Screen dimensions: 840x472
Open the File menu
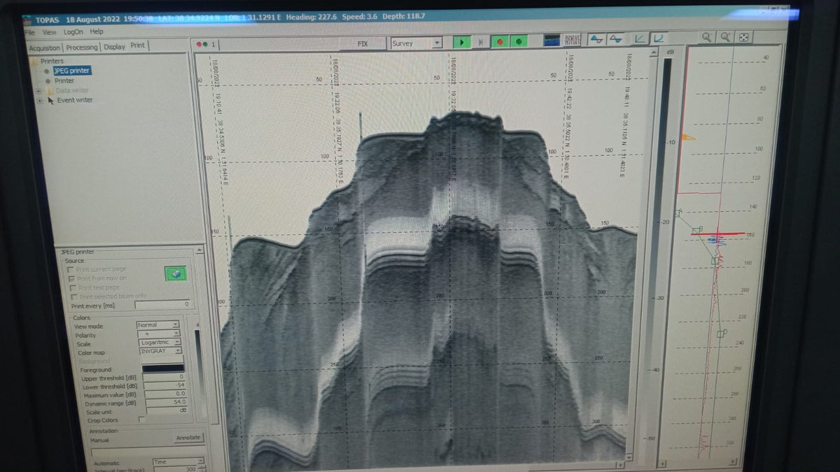[29, 32]
